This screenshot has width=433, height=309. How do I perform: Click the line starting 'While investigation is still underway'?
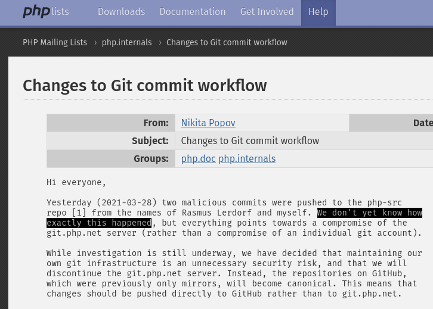(x=234, y=253)
